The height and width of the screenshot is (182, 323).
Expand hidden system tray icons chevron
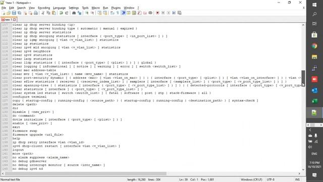310,130
